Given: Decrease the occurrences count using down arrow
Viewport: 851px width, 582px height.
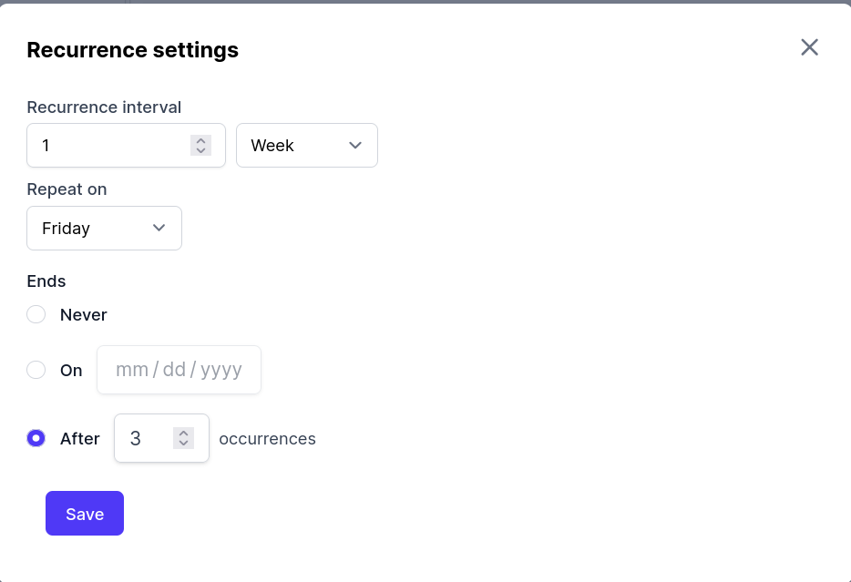Looking at the screenshot, I should 184,444.
